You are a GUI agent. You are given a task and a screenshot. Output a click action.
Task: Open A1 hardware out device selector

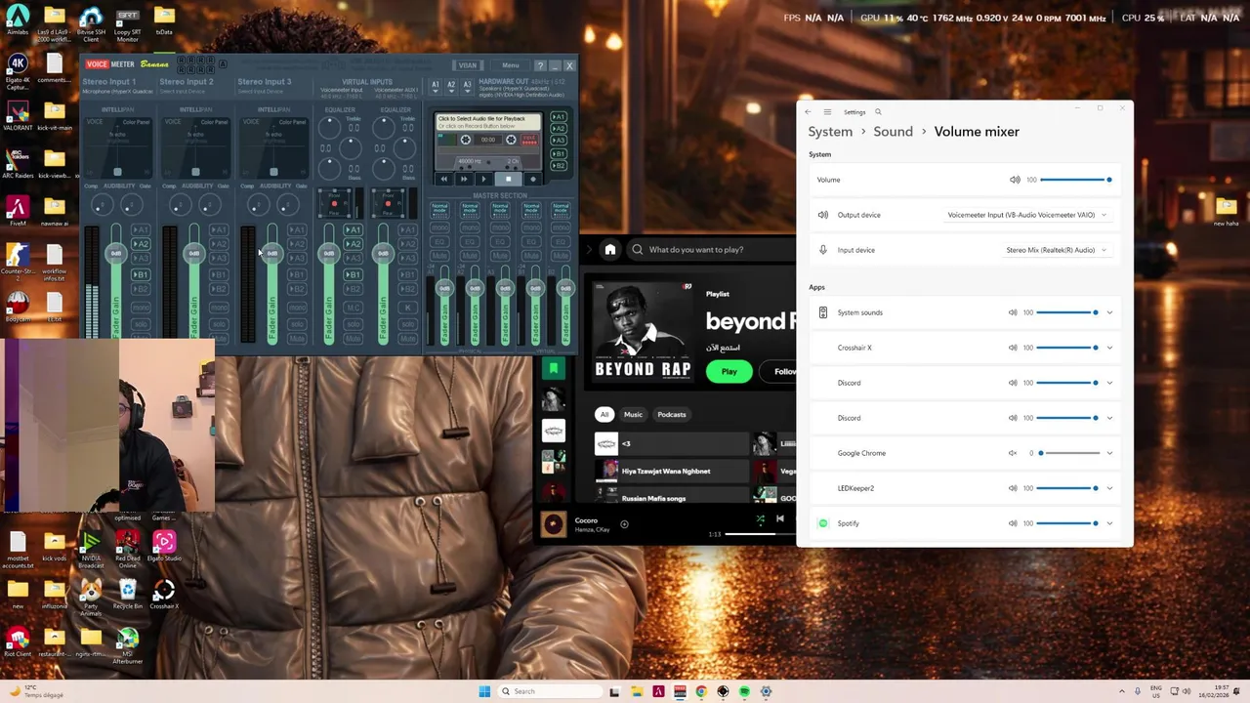tap(436, 86)
